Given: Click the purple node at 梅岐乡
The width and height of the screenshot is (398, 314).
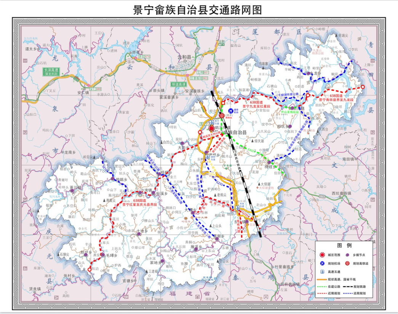Looking at the screenshot, I should (x=269, y=162).
